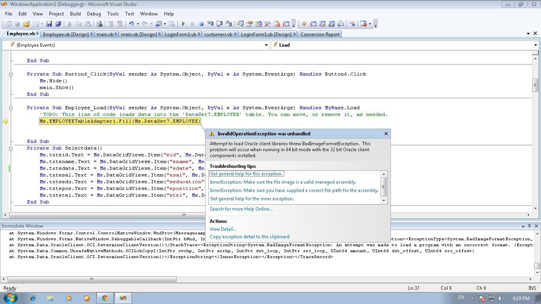Open the Load method name dropdown
Viewport: 541px width, 304px height.
pos(535,45)
